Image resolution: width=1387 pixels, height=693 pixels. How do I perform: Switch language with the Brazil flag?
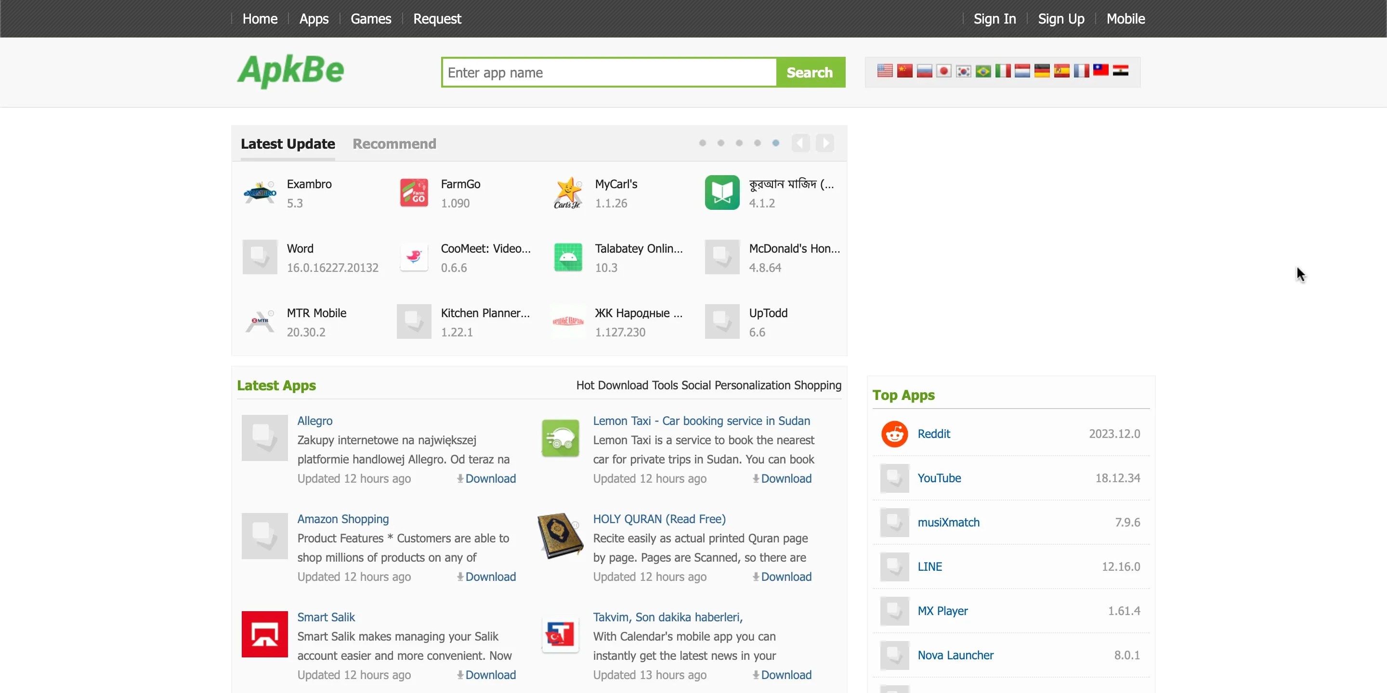click(982, 71)
